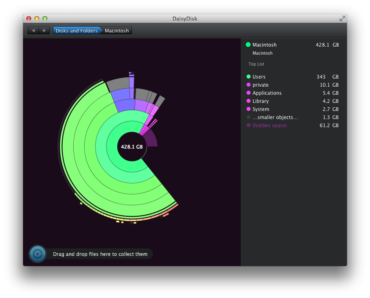Click the dark purple hidden space wedge

click(x=151, y=140)
